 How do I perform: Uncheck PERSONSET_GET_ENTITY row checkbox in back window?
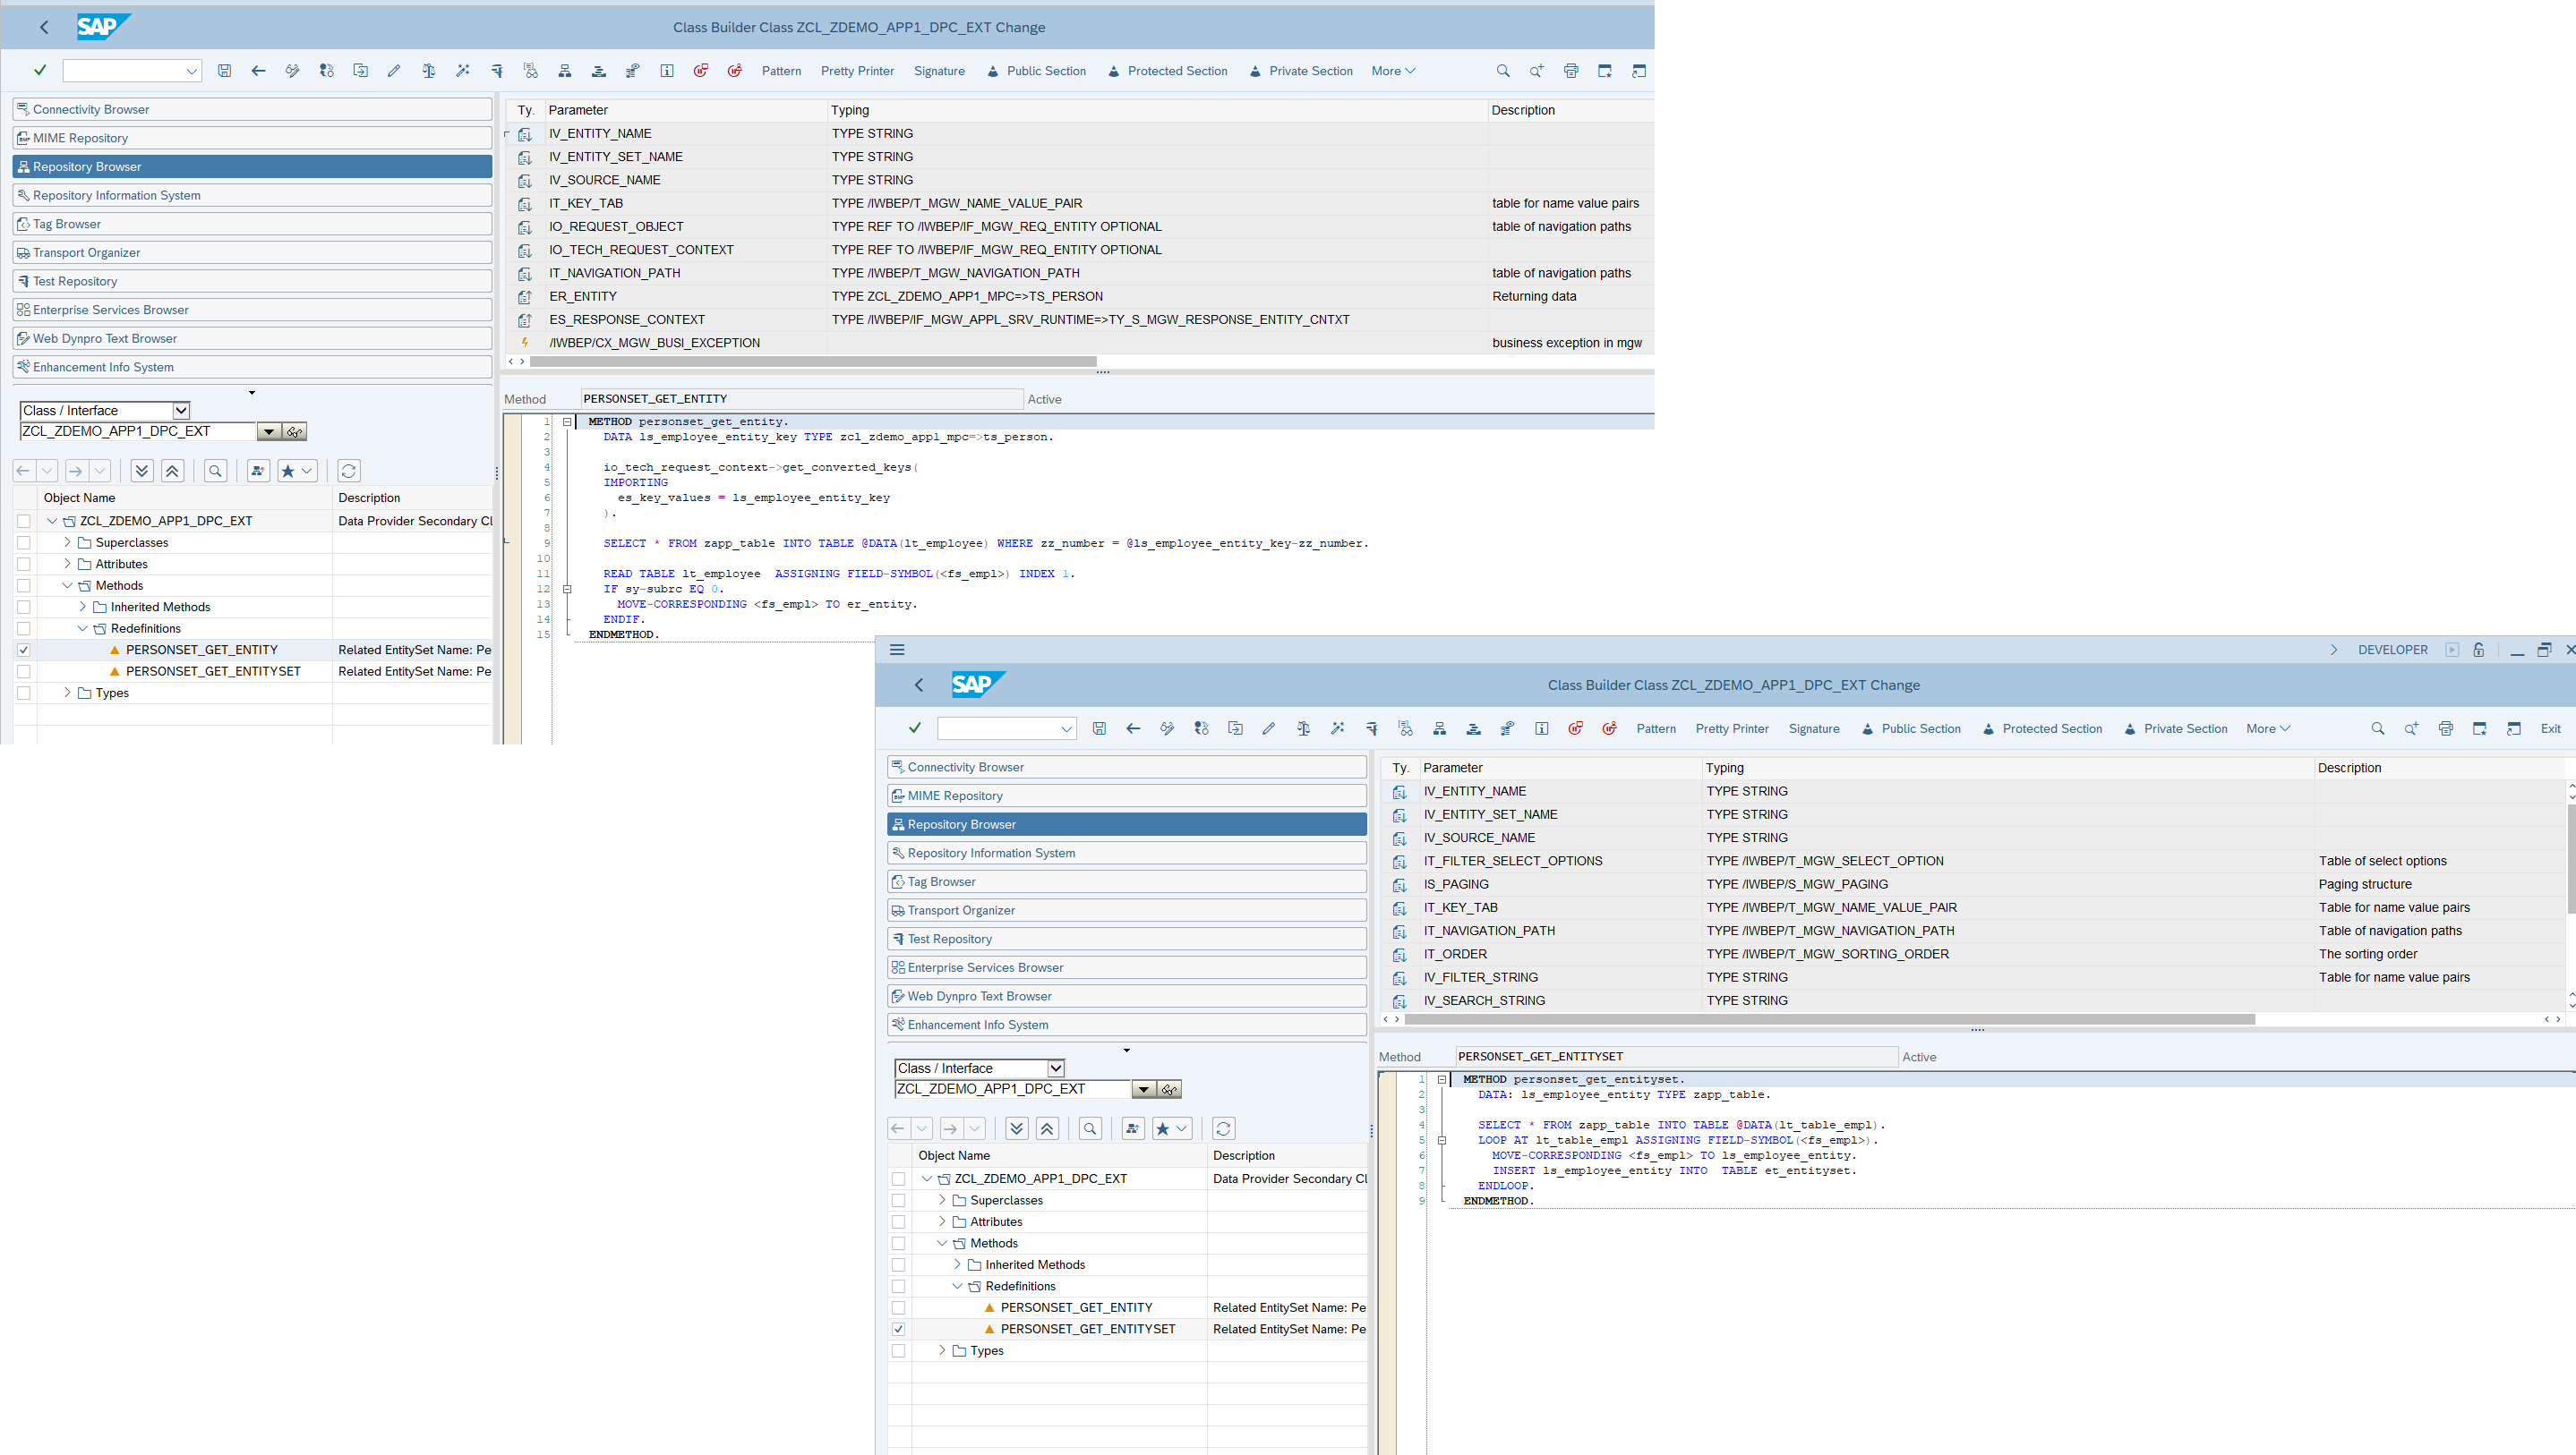tap(24, 650)
